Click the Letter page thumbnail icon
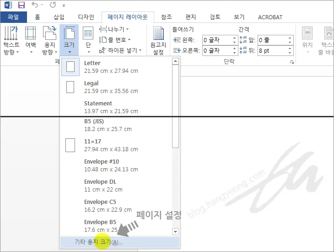The image size is (334, 252). click(x=70, y=67)
